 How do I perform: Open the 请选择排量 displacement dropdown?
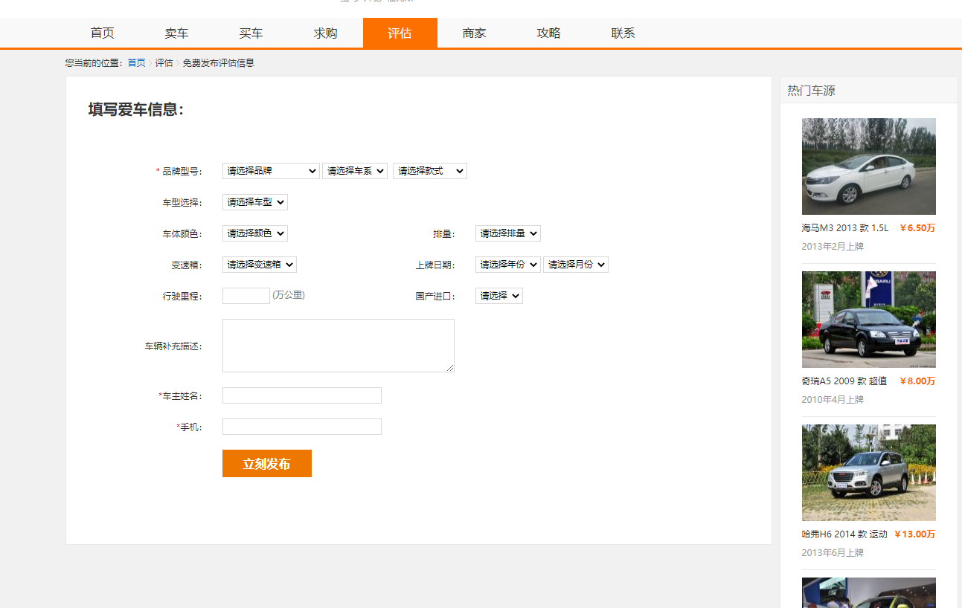[509, 233]
